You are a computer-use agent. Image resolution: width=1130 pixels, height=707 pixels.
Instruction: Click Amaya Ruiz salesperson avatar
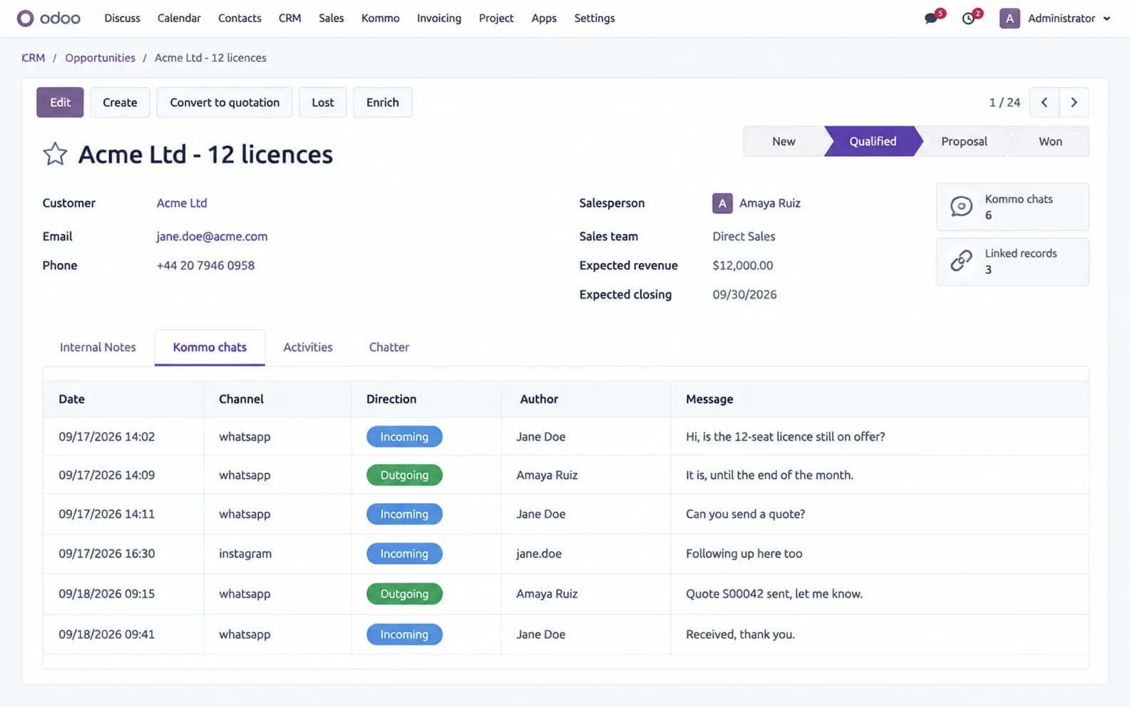pyautogui.click(x=722, y=203)
